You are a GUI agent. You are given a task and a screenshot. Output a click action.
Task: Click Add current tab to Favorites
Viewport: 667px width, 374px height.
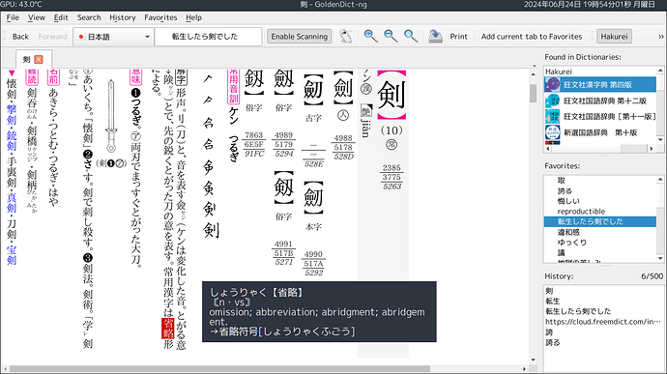coord(532,37)
